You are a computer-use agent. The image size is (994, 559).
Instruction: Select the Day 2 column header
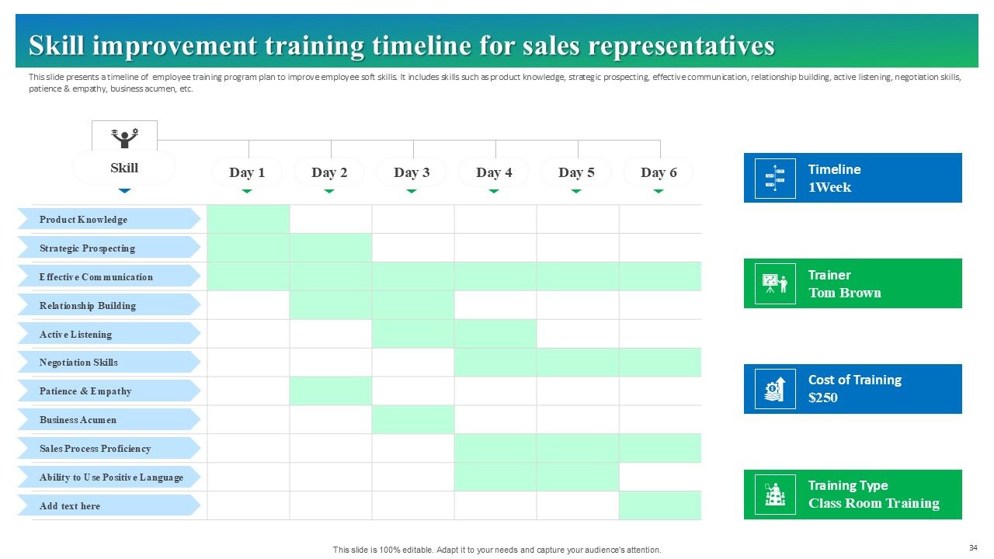click(329, 172)
